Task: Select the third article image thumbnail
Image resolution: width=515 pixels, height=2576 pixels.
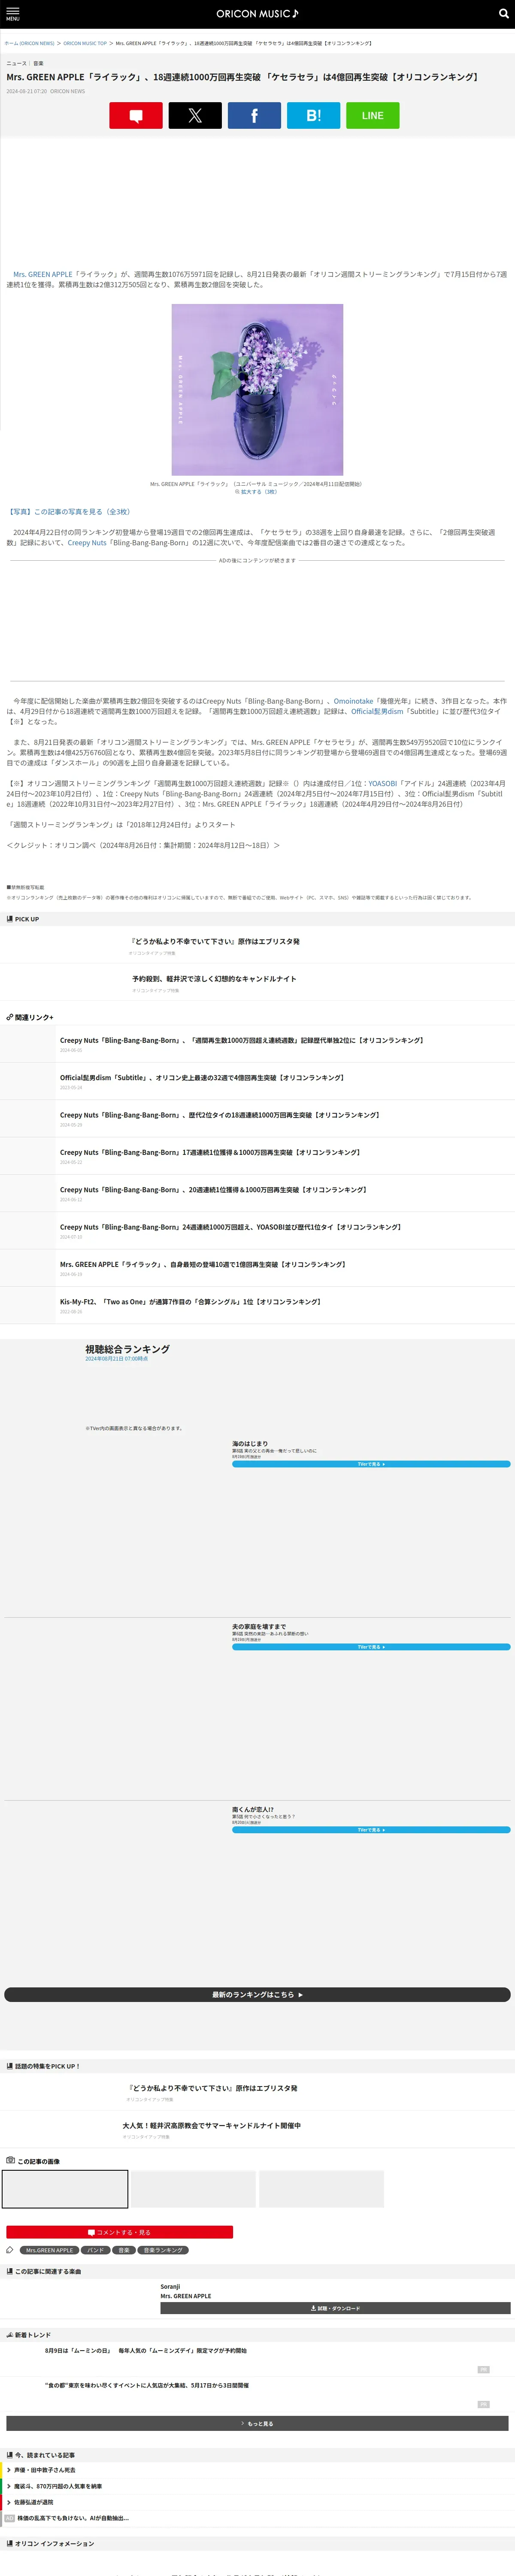Action: point(321,2189)
